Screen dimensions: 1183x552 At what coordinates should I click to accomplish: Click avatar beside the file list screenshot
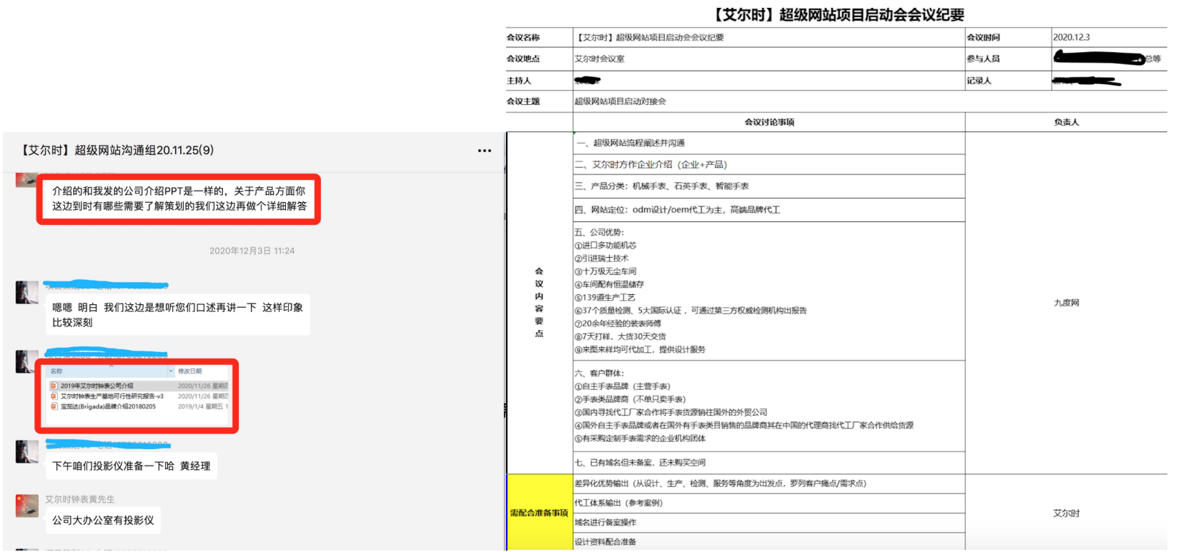point(27,361)
